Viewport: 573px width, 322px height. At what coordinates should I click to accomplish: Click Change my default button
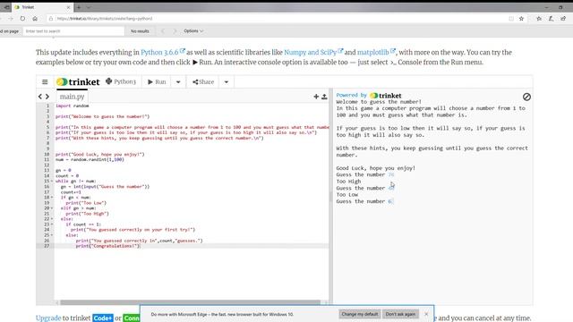(360, 314)
